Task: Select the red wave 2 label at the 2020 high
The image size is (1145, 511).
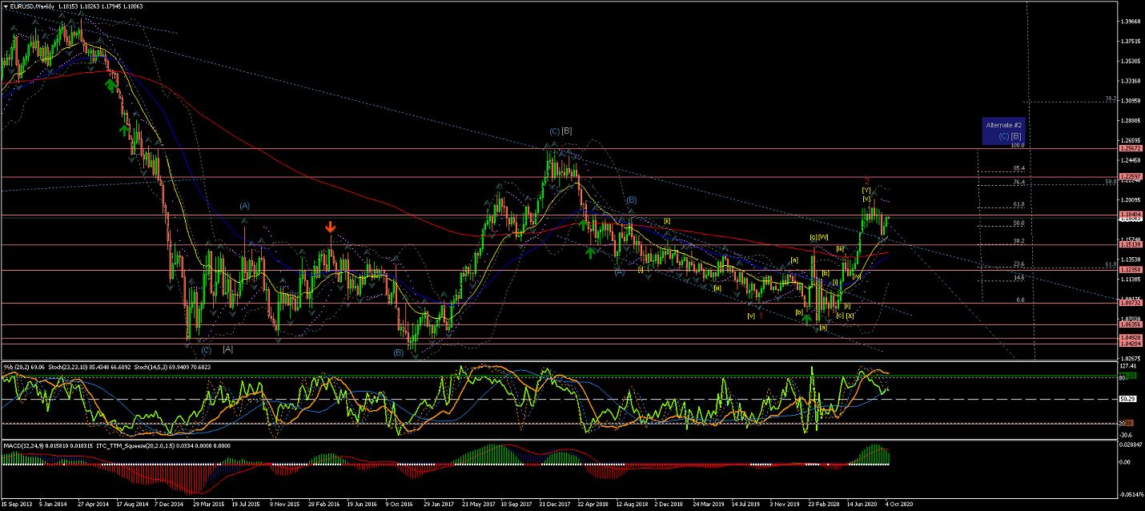Action: pos(866,181)
